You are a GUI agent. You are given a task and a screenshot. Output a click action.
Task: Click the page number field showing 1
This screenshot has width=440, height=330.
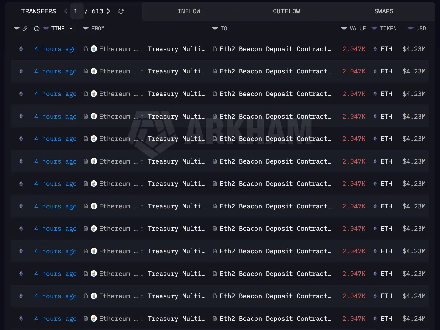pos(76,11)
